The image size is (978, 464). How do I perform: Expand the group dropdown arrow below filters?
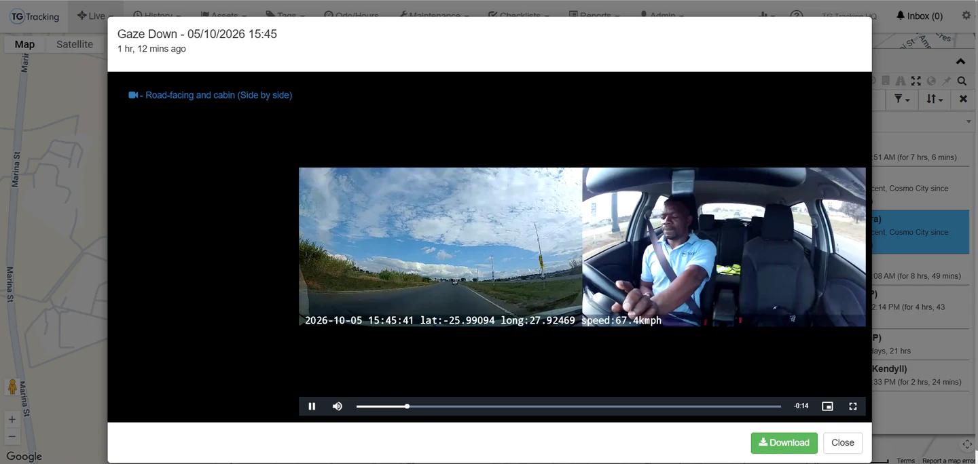pos(968,122)
